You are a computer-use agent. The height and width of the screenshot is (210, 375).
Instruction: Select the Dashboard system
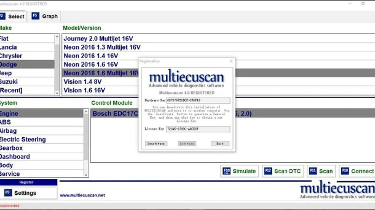(x=42, y=156)
